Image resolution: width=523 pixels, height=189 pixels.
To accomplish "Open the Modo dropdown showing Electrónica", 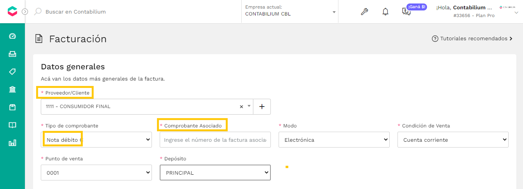I will [x=334, y=139].
